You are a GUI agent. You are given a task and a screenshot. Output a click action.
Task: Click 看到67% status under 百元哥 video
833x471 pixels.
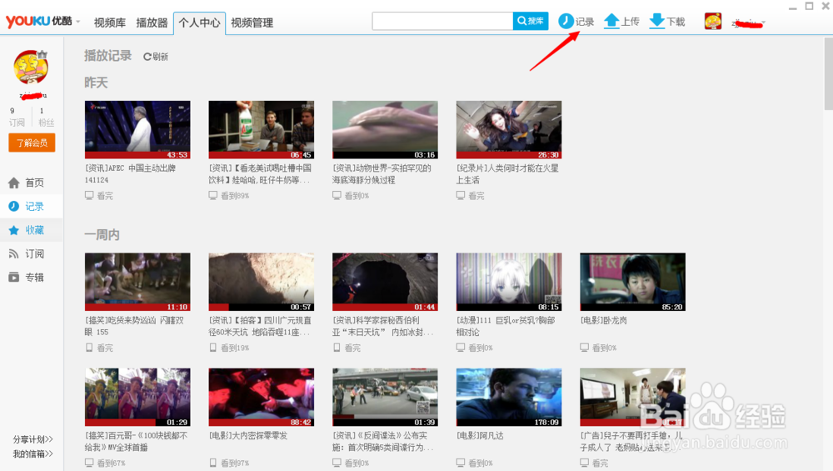point(111,463)
